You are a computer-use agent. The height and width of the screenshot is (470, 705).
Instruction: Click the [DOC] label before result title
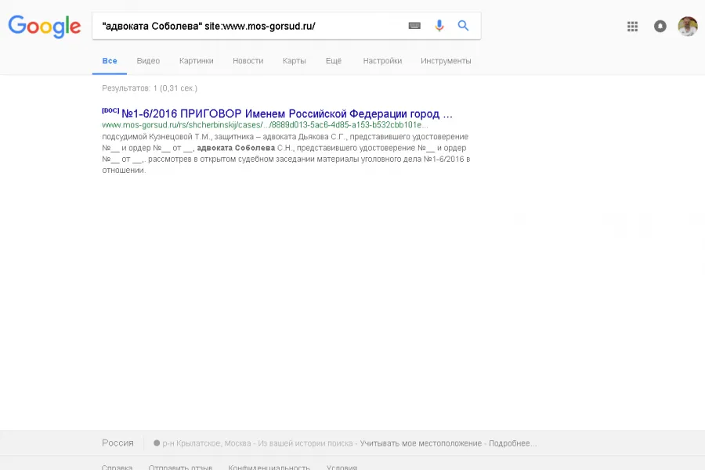110,110
